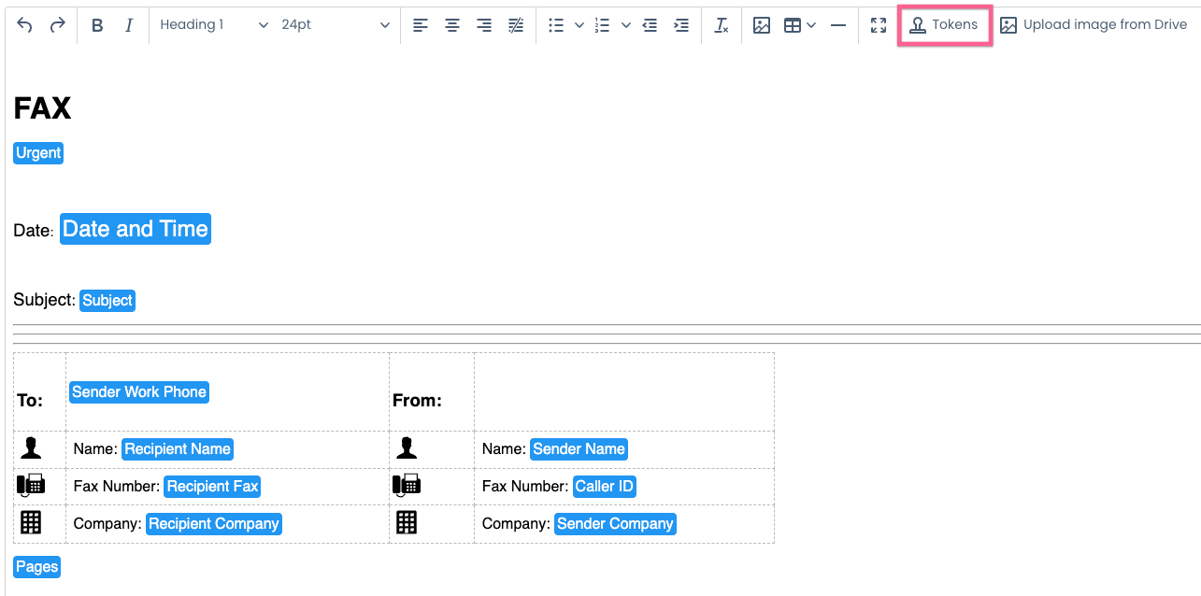
Task: Align text to the right
Action: (x=484, y=25)
